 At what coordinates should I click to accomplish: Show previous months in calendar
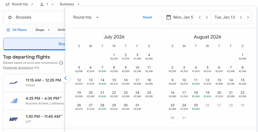pyautogui.click(x=65, y=78)
